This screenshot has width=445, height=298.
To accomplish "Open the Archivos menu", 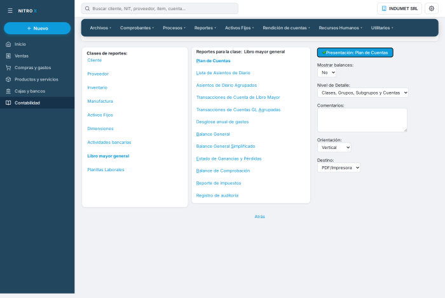I will tap(100, 28).
